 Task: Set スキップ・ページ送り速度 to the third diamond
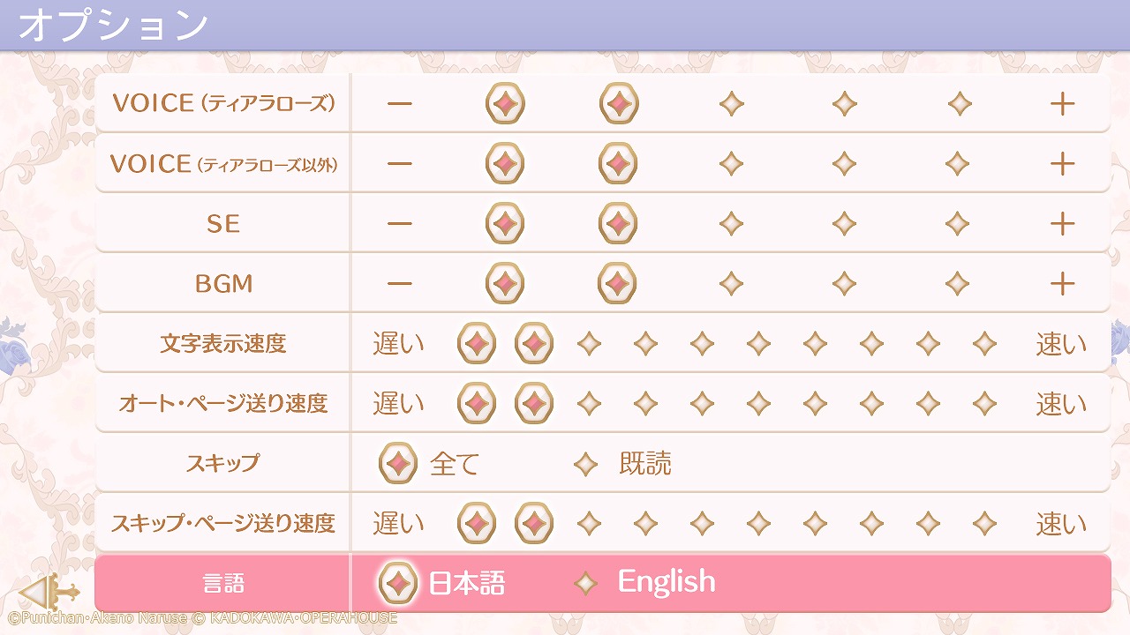[589, 524]
